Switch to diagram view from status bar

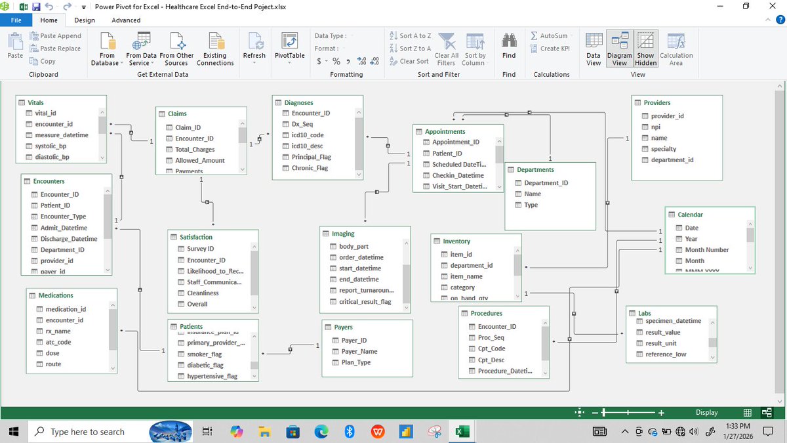click(x=767, y=413)
